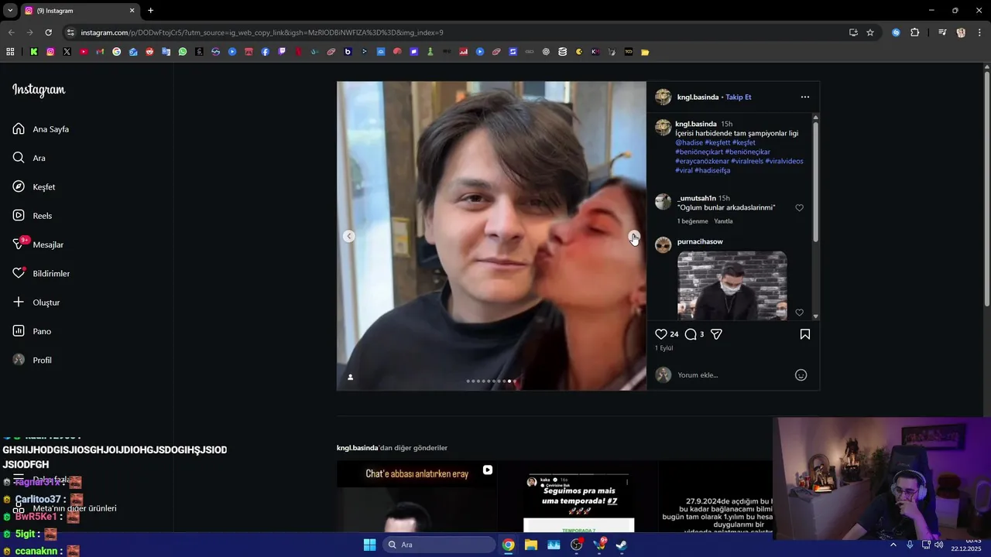Click Yanıtla under _umutsah1n's comment
The image size is (991, 557).
pyautogui.click(x=723, y=221)
